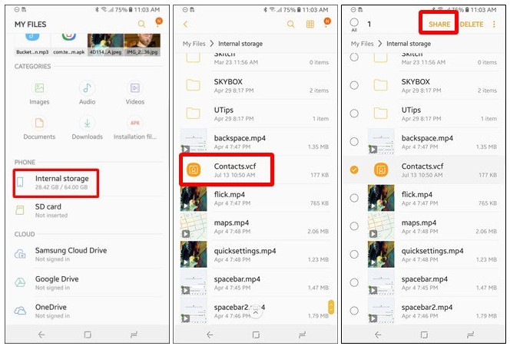Open recent file IMG_2...36.jpg thumbnail
Screen dimensions: 510x346
click(x=142, y=44)
